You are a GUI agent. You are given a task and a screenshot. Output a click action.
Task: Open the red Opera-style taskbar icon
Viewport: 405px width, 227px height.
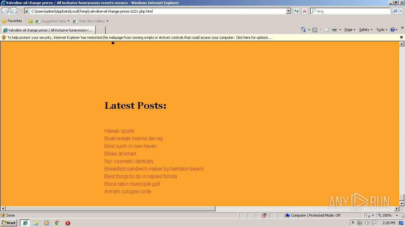[x=68, y=223]
